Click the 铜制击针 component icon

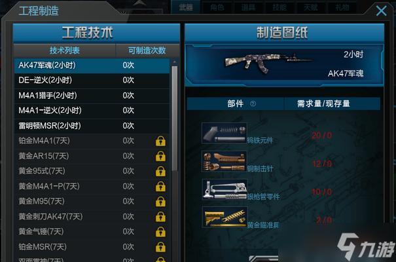[x=225, y=161]
